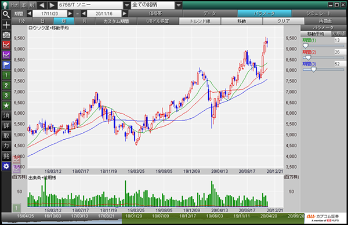This screenshot has height=225, width=348.
Task: Expand the 6758/T ソニー symbol dropdown
Action: (126, 5)
